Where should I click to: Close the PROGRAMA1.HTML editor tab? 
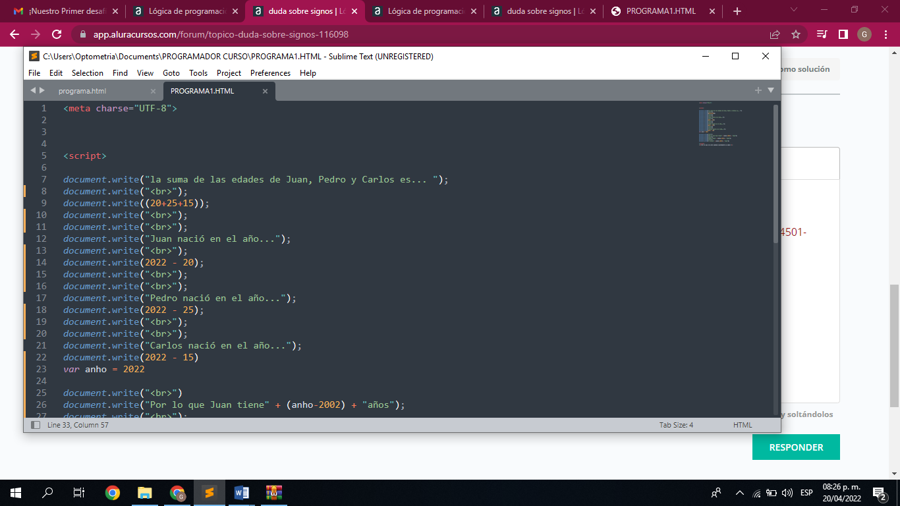[266, 91]
